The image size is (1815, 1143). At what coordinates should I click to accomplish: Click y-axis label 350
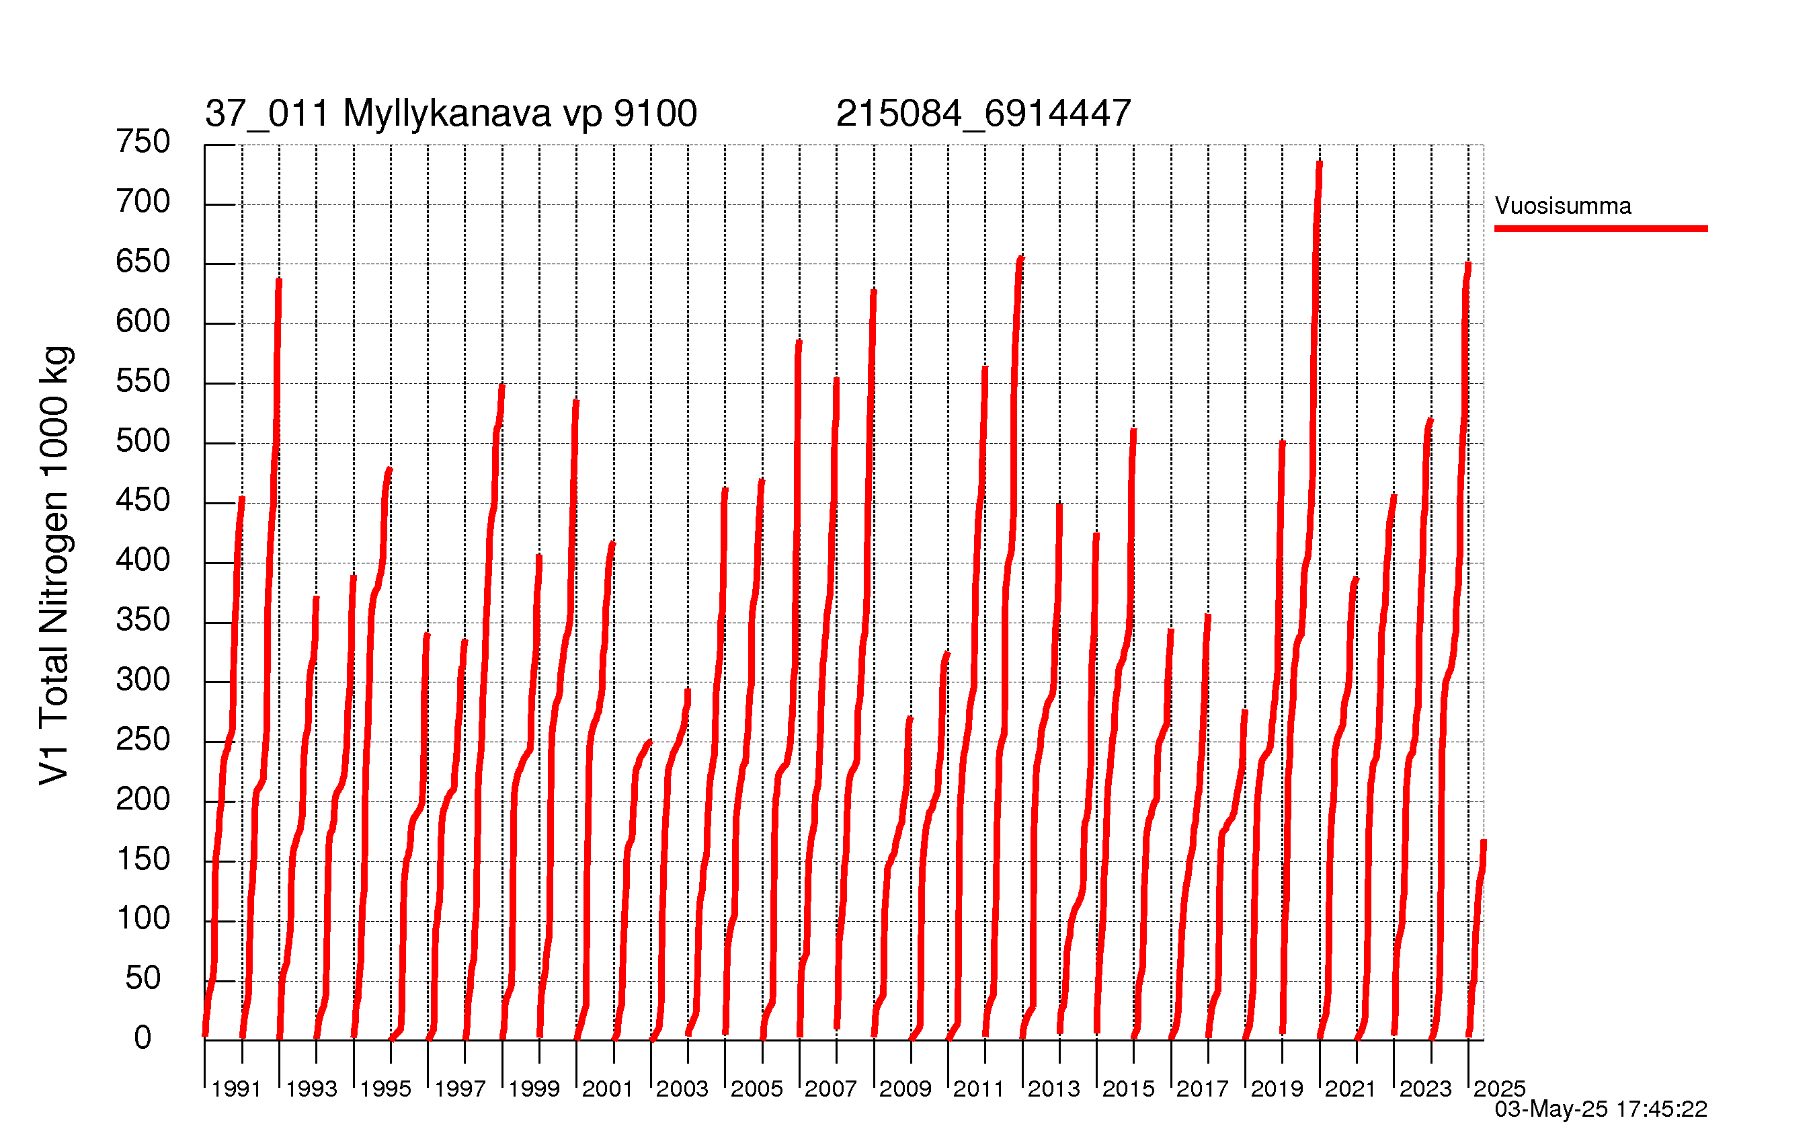point(143,621)
